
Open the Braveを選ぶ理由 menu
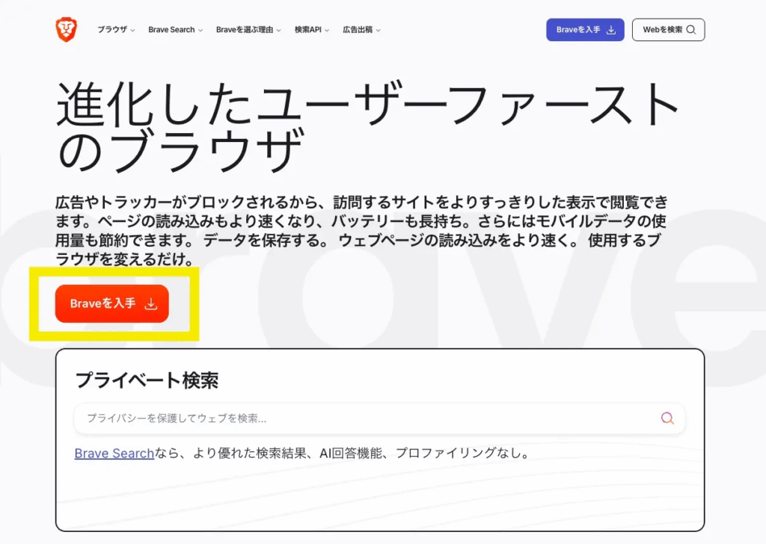tap(248, 30)
